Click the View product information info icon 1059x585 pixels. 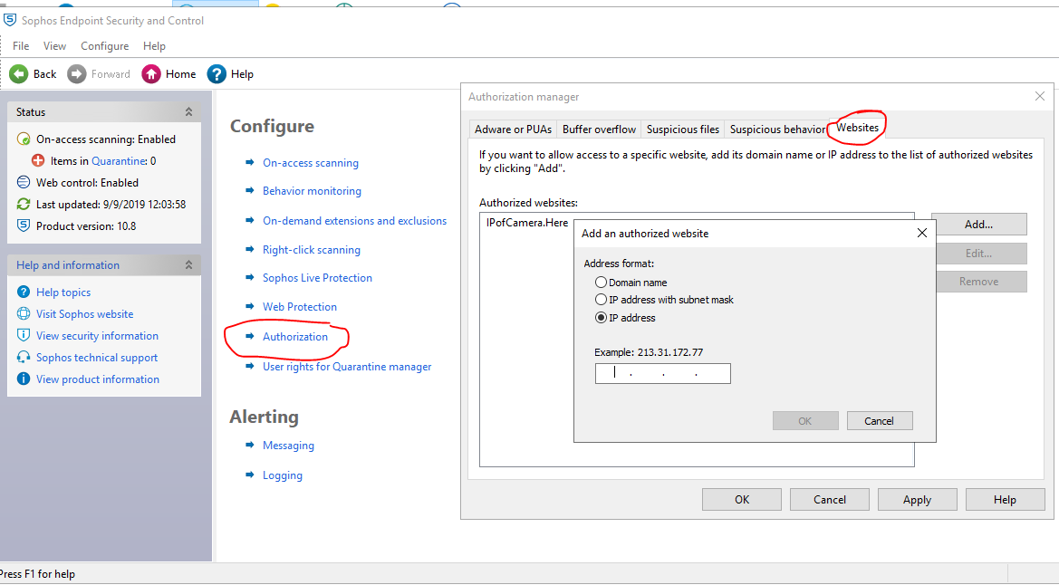coord(24,379)
